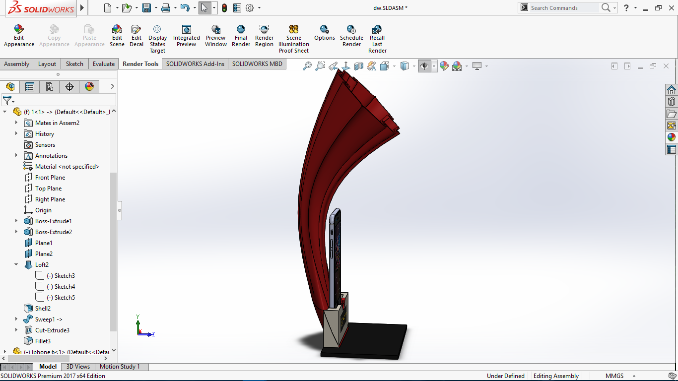Open the SOLIDWORKS Add-Ins tab

[x=195, y=63]
